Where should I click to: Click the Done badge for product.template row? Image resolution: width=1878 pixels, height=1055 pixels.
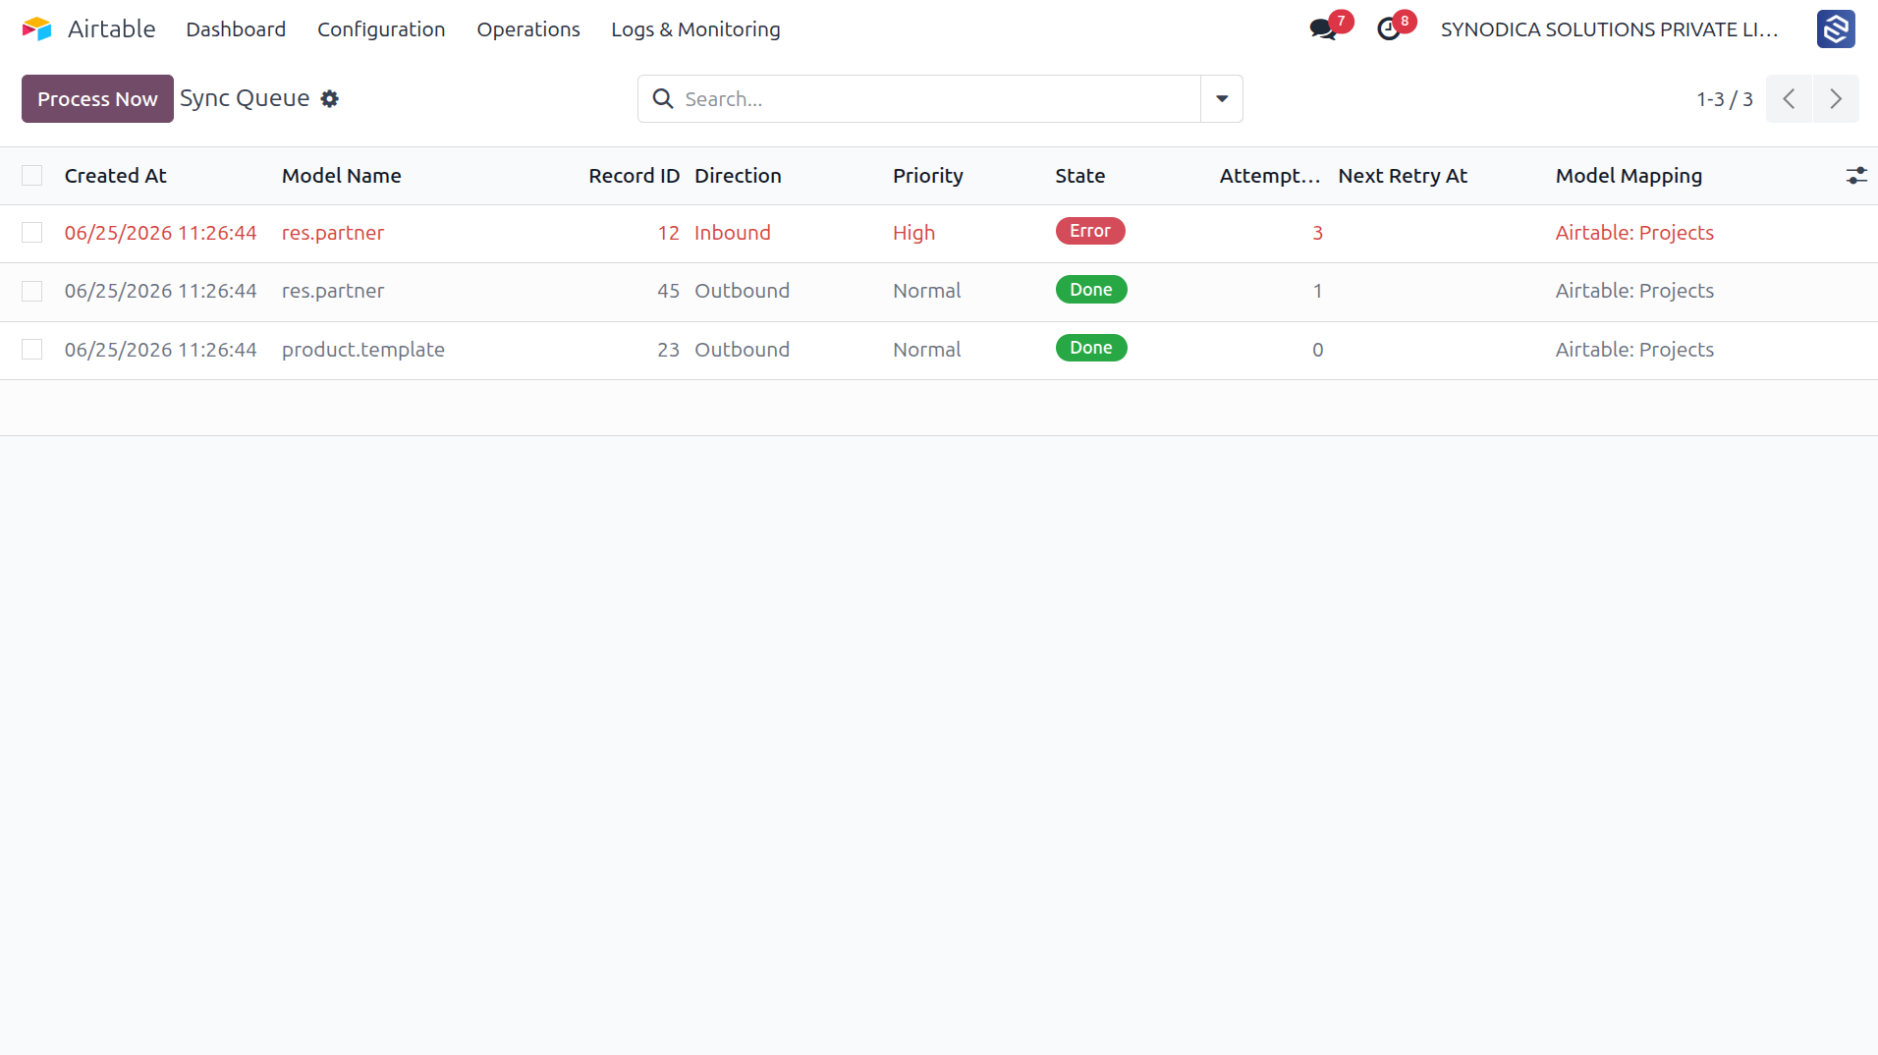1091,348
